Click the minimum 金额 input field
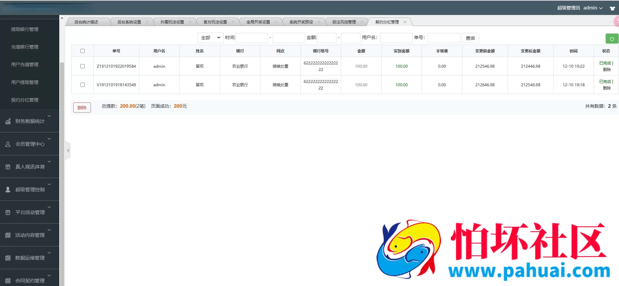Viewport: 619px width, 286px height. click(x=327, y=38)
